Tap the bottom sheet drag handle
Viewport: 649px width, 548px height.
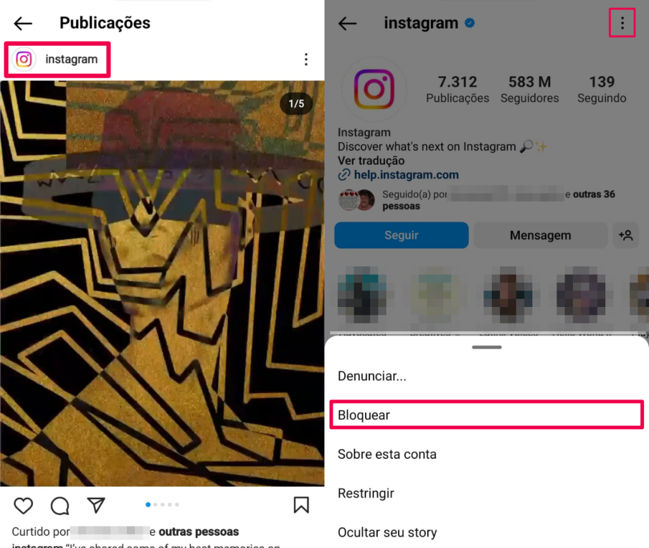click(487, 347)
